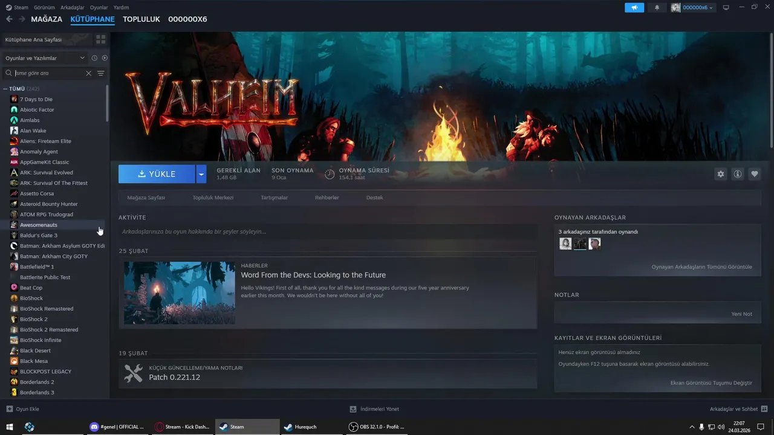Open Windows Start menu
Viewport: 774px width, 435px height.
coord(10,427)
